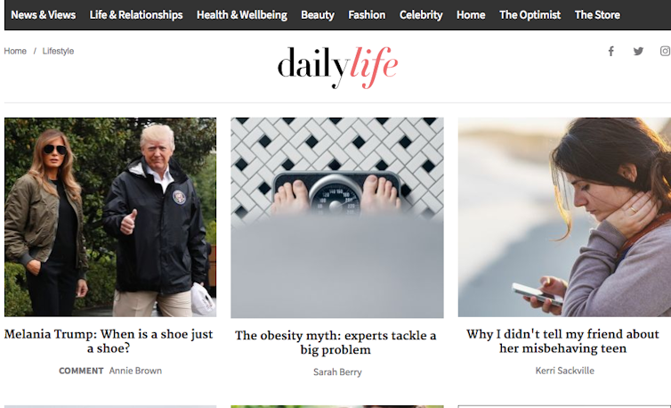Open the misbehaving teen article headline

pos(562,340)
